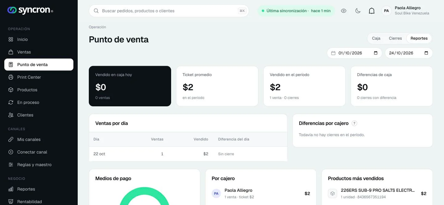Screen dimensions: 444x205
Task: Click the Día column header
Action: (x=97, y=139)
